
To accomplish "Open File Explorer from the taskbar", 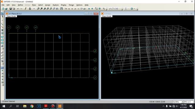I will click(x=25, y=106).
